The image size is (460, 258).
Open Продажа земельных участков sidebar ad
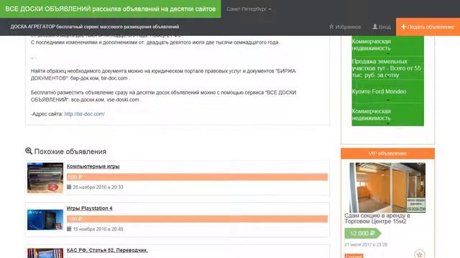coord(387,68)
